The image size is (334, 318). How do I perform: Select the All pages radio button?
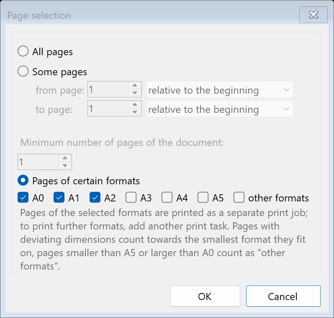click(x=23, y=51)
